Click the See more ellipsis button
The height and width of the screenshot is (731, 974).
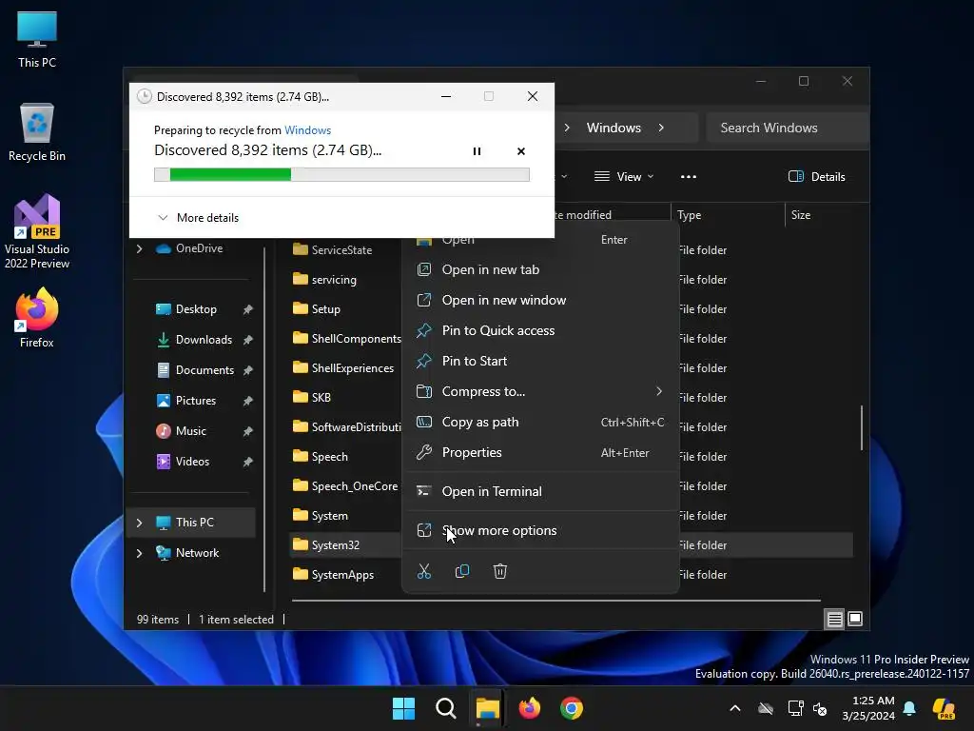(689, 176)
